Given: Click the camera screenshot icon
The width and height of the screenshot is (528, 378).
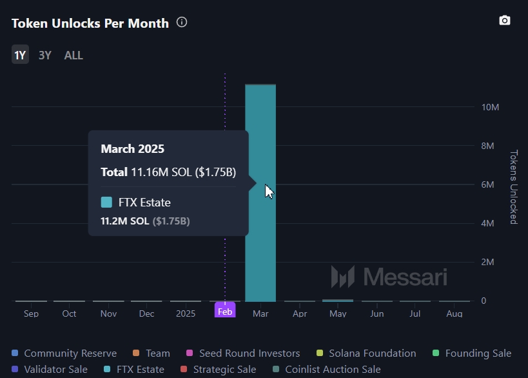Looking at the screenshot, I should pyautogui.click(x=505, y=21).
